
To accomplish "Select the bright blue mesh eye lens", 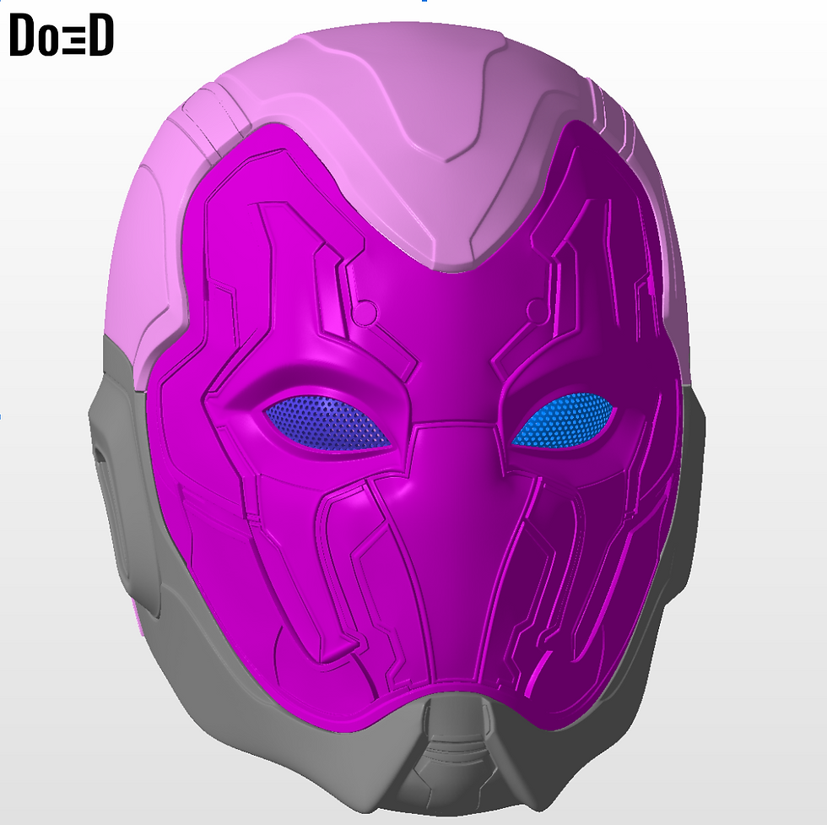I will 562,420.
